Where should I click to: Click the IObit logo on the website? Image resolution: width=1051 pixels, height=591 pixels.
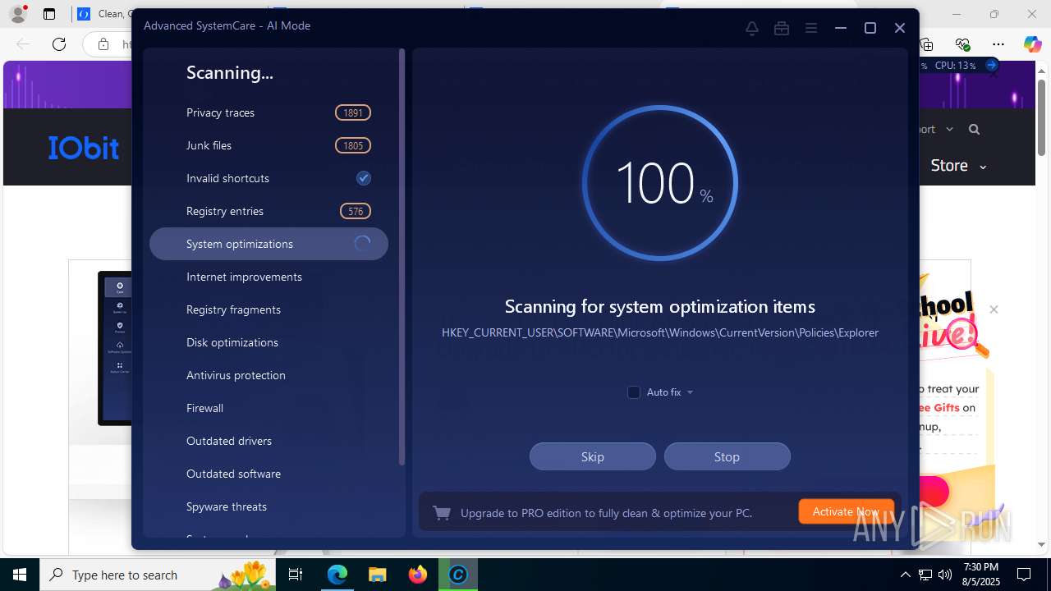(84, 148)
